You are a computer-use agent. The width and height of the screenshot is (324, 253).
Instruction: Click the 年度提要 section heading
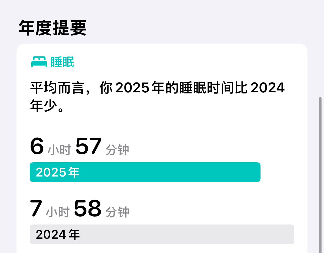tap(52, 28)
